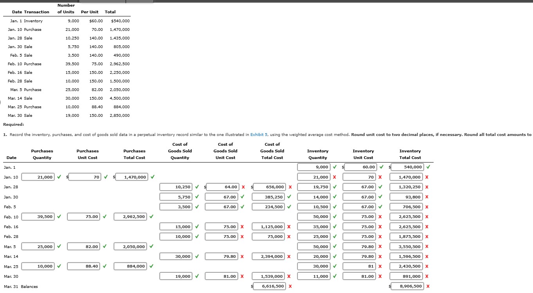Click red X beside Jan. 10 Inventory 21,000
Viewport: 533px width, 293px height.
(335, 177)
